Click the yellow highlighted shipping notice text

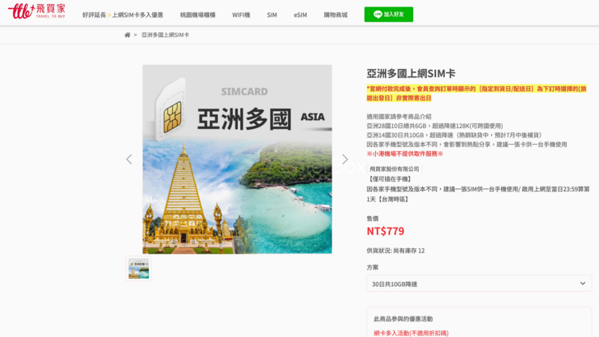(x=476, y=93)
